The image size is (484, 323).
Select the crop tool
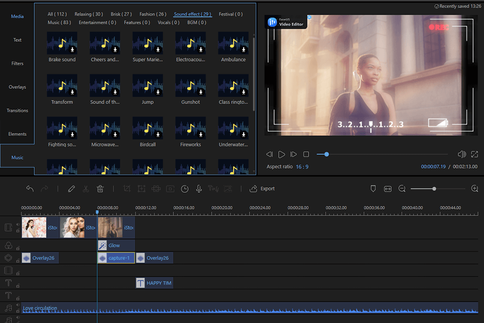point(127,188)
